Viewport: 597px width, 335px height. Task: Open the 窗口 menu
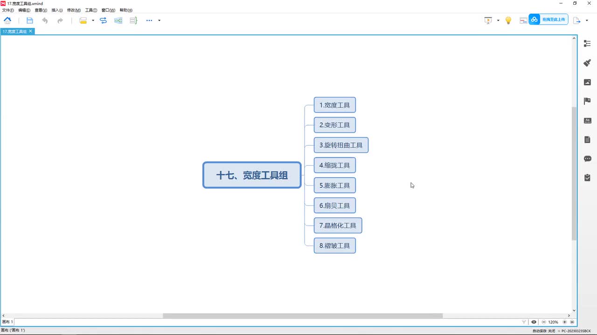[x=108, y=10]
